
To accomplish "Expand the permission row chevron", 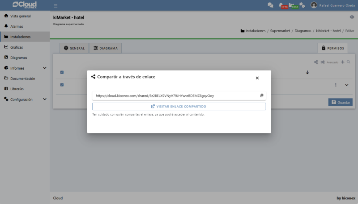I will (346, 85).
